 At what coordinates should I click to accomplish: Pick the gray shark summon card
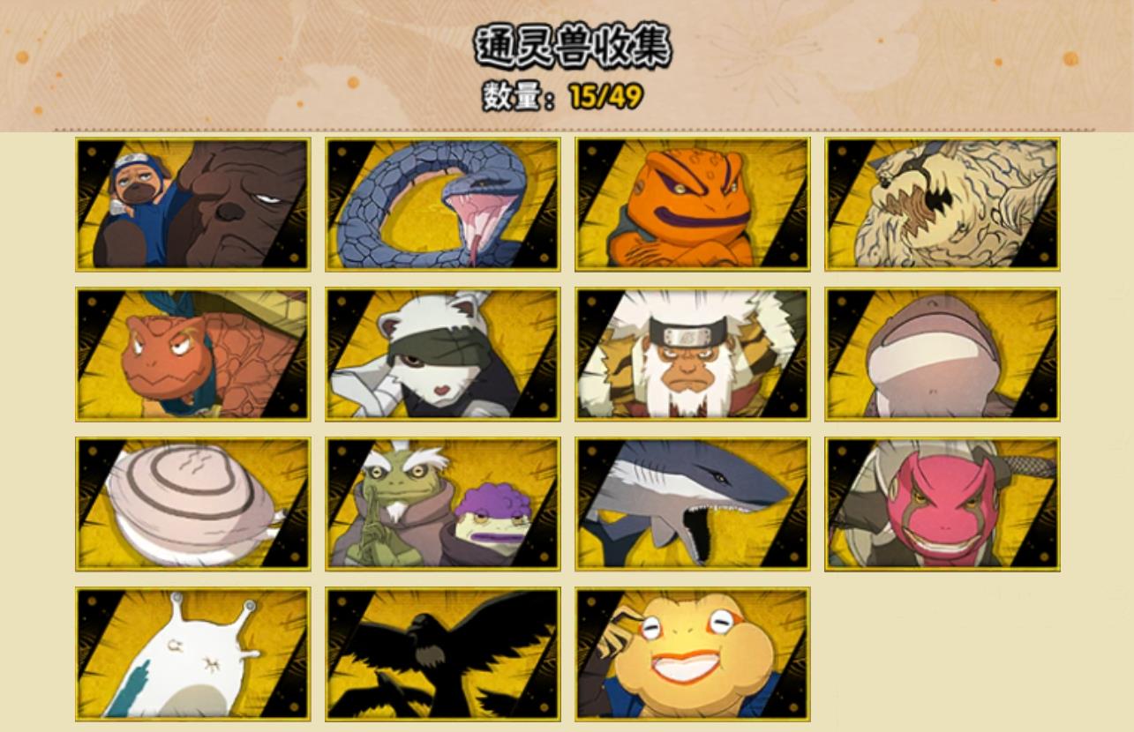click(x=693, y=504)
